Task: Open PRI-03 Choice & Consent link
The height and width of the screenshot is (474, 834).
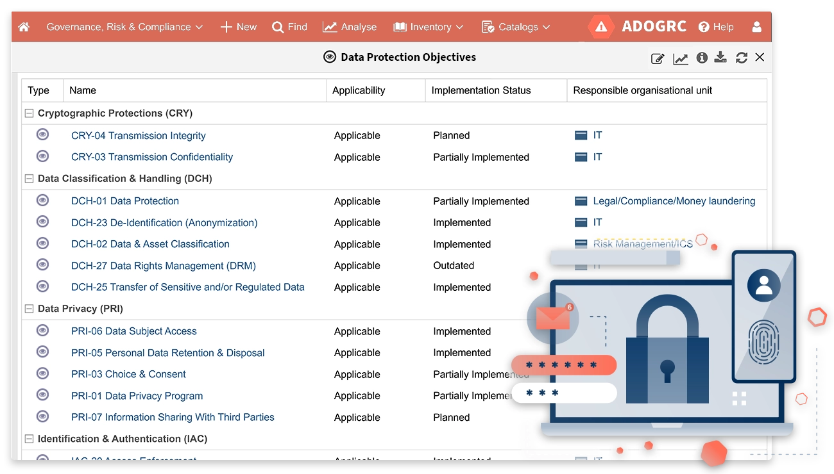Action: click(x=128, y=374)
